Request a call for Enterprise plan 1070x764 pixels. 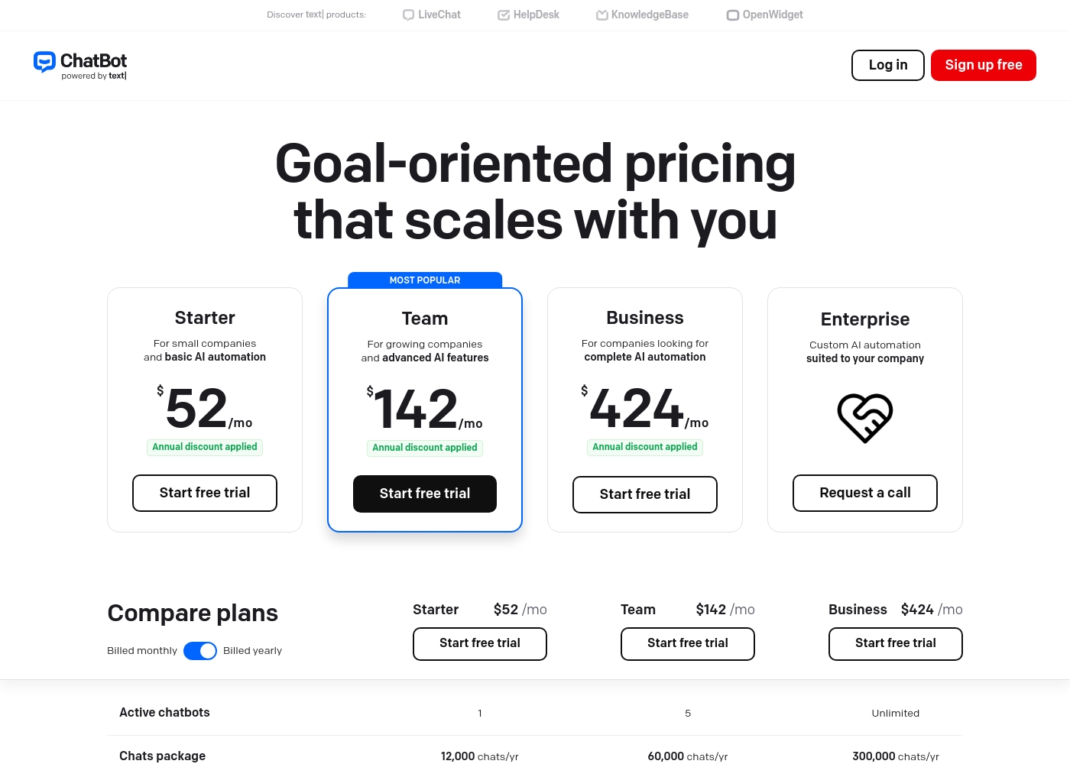pos(865,494)
